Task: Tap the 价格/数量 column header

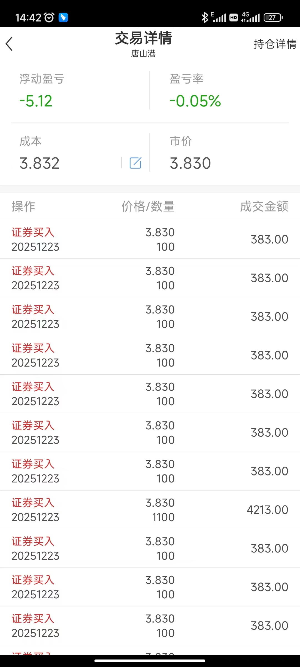Action: pyautogui.click(x=148, y=206)
